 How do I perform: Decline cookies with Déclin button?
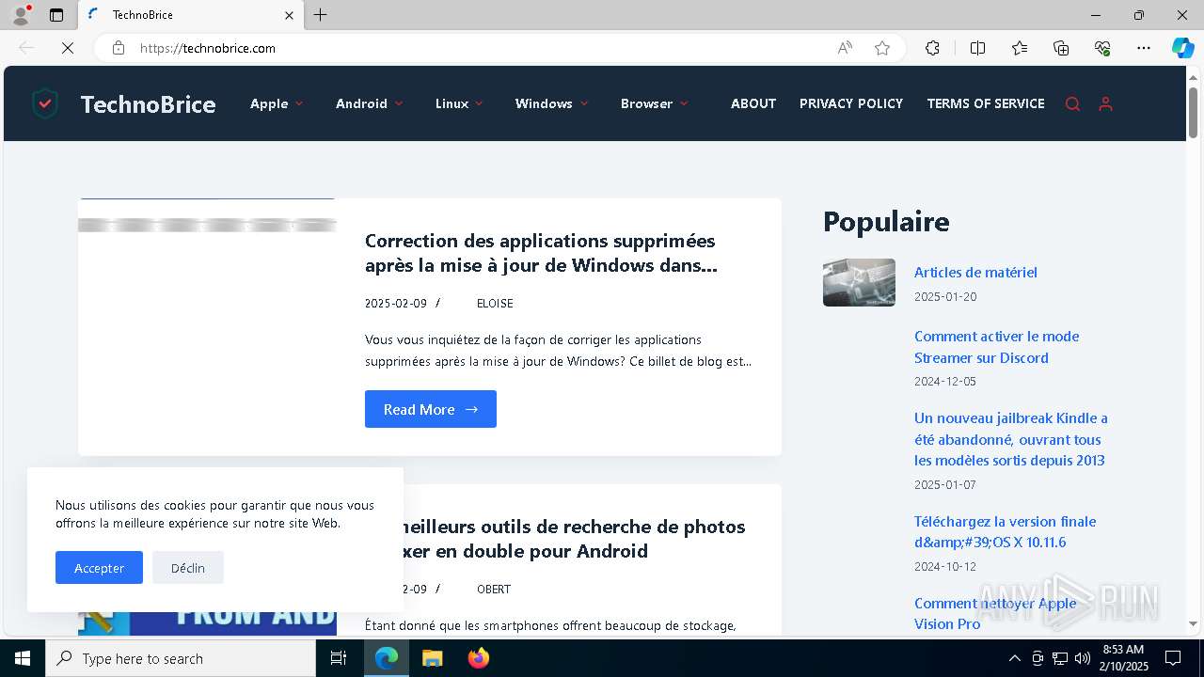(188, 567)
